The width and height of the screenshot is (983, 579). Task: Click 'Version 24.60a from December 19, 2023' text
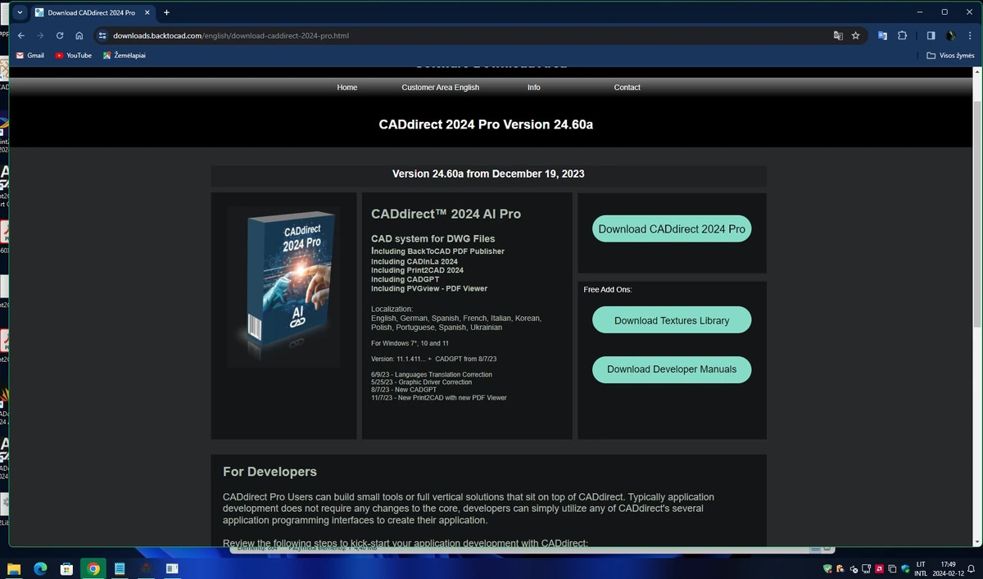point(488,174)
